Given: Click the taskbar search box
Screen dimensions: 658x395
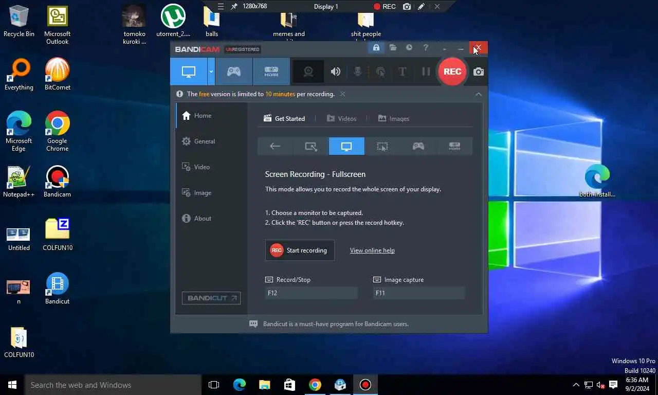Looking at the screenshot, I should pos(113,385).
